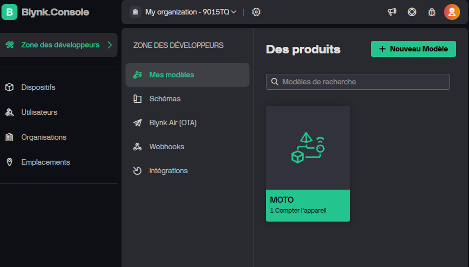Click the organization building icon
The height and width of the screenshot is (267, 469).
point(135,12)
